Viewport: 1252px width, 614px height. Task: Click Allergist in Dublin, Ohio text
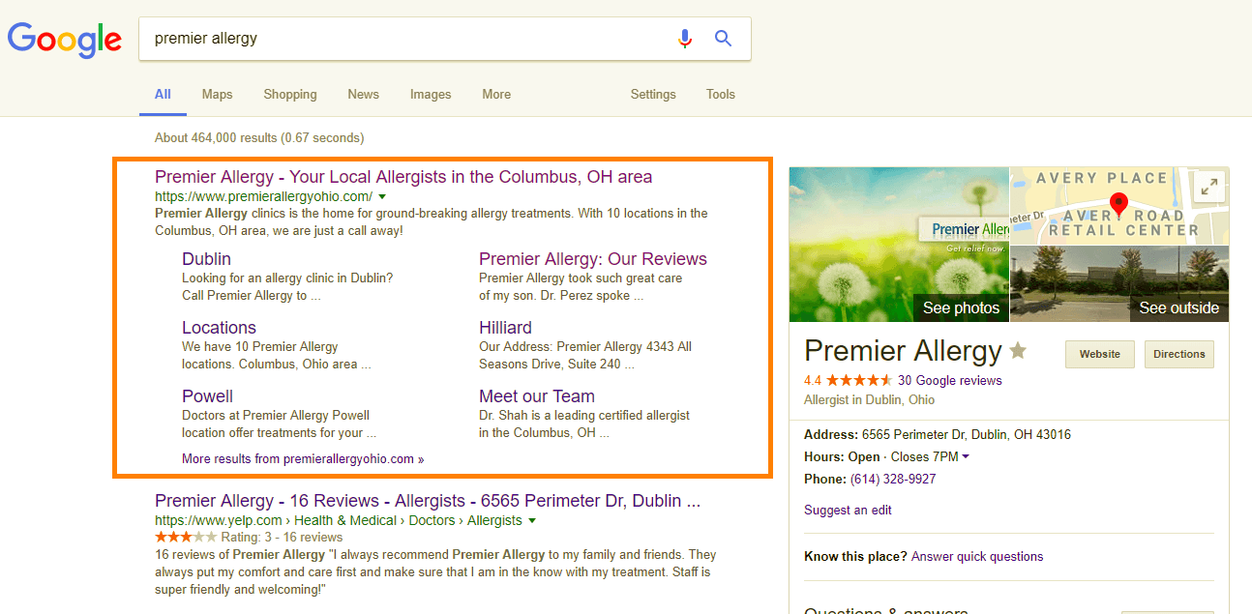(x=870, y=399)
